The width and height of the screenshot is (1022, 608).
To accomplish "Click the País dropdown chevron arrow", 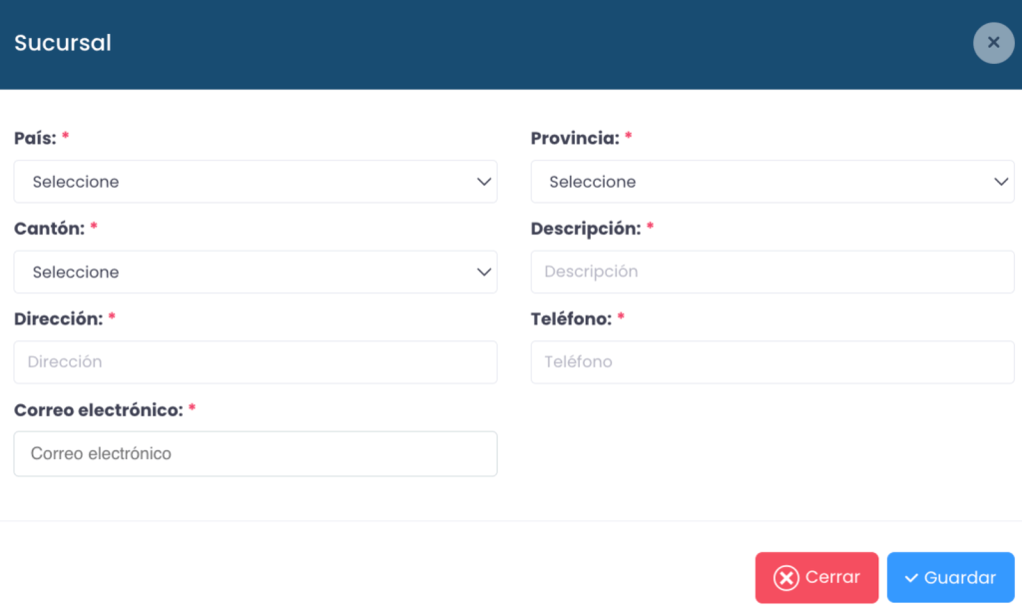I will click(x=484, y=182).
